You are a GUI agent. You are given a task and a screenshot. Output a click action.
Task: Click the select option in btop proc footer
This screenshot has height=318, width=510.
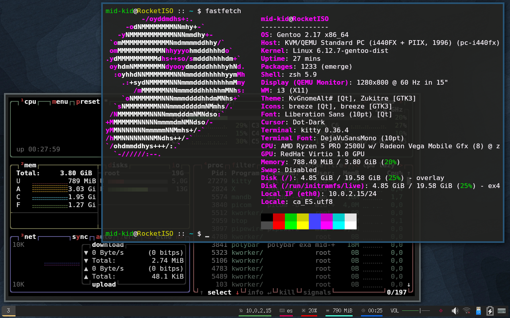219,292
